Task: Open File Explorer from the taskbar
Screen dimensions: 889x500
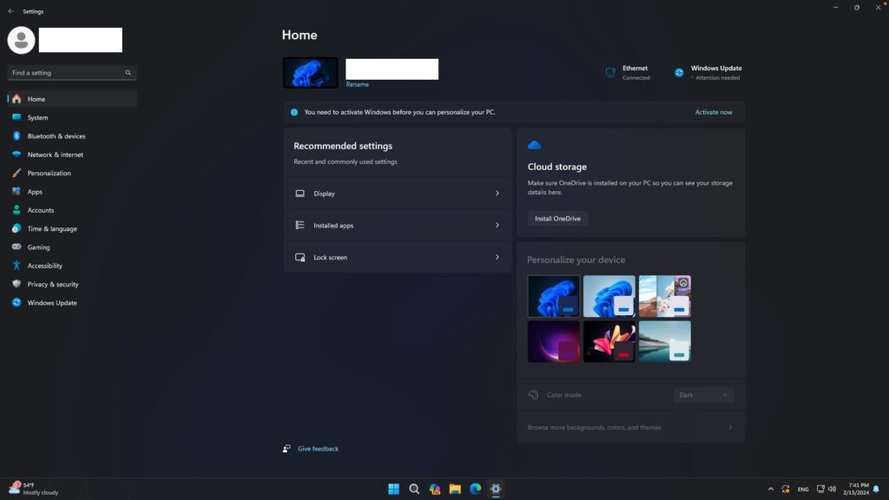Action: tap(455, 489)
